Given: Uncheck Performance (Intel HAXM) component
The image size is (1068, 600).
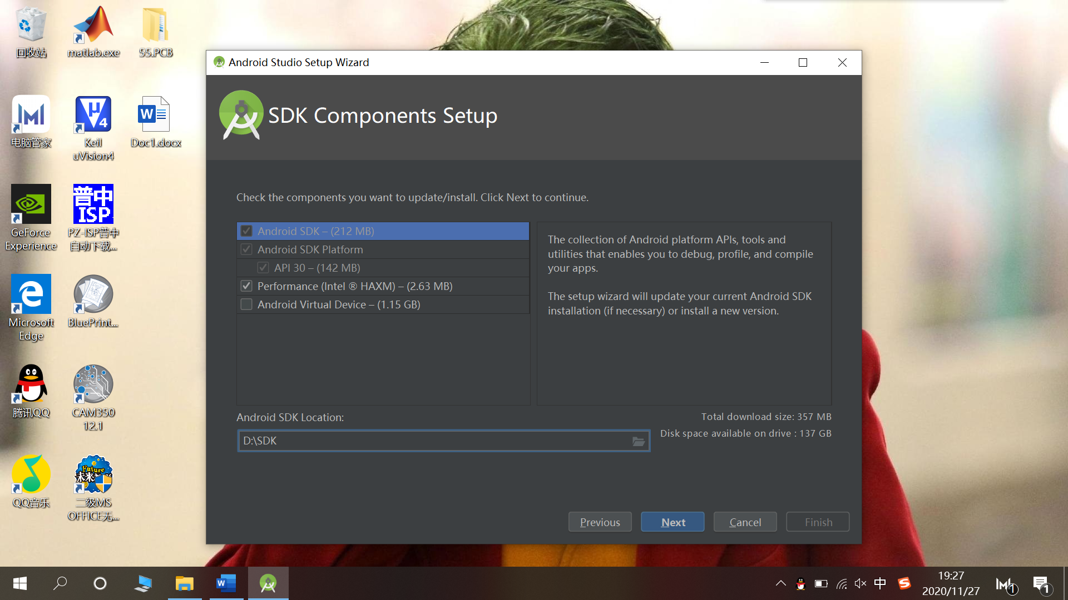Looking at the screenshot, I should click(246, 286).
